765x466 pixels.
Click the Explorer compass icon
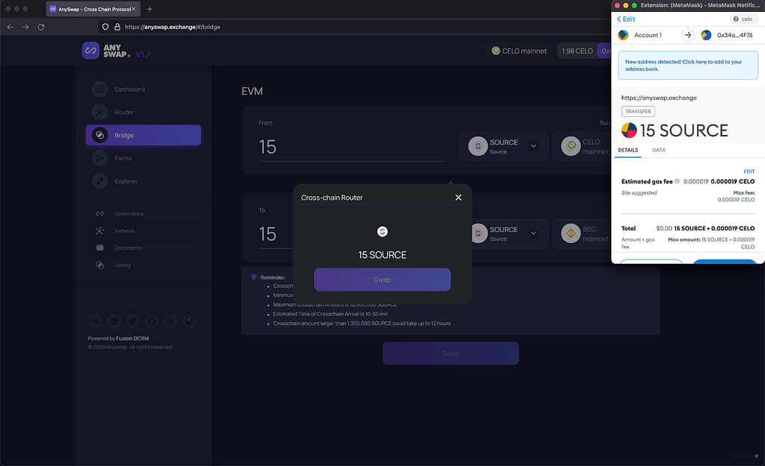pyautogui.click(x=99, y=181)
